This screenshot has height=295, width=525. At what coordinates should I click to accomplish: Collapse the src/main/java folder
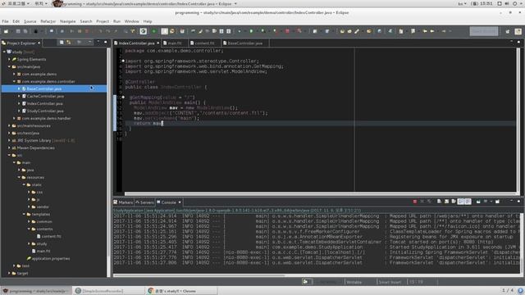click(9, 66)
